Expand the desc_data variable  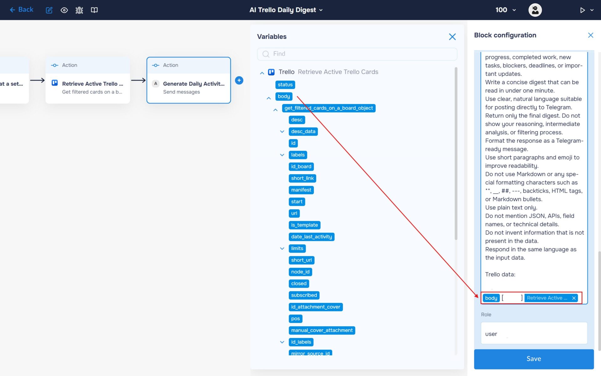pyautogui.click(x=282, y=132)
